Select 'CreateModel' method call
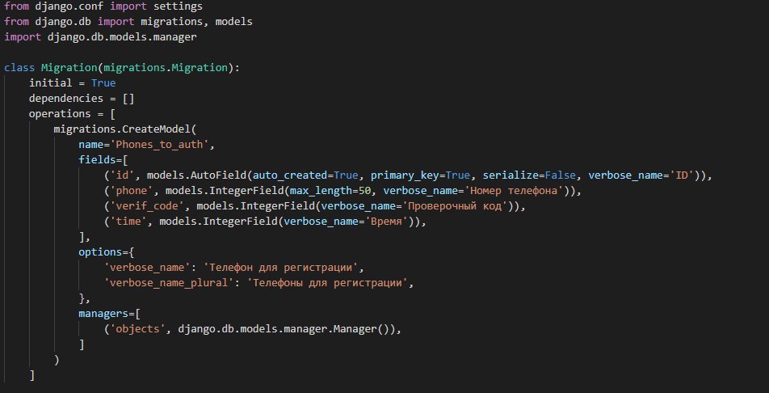The image size is (769, 393). [156, 129]
